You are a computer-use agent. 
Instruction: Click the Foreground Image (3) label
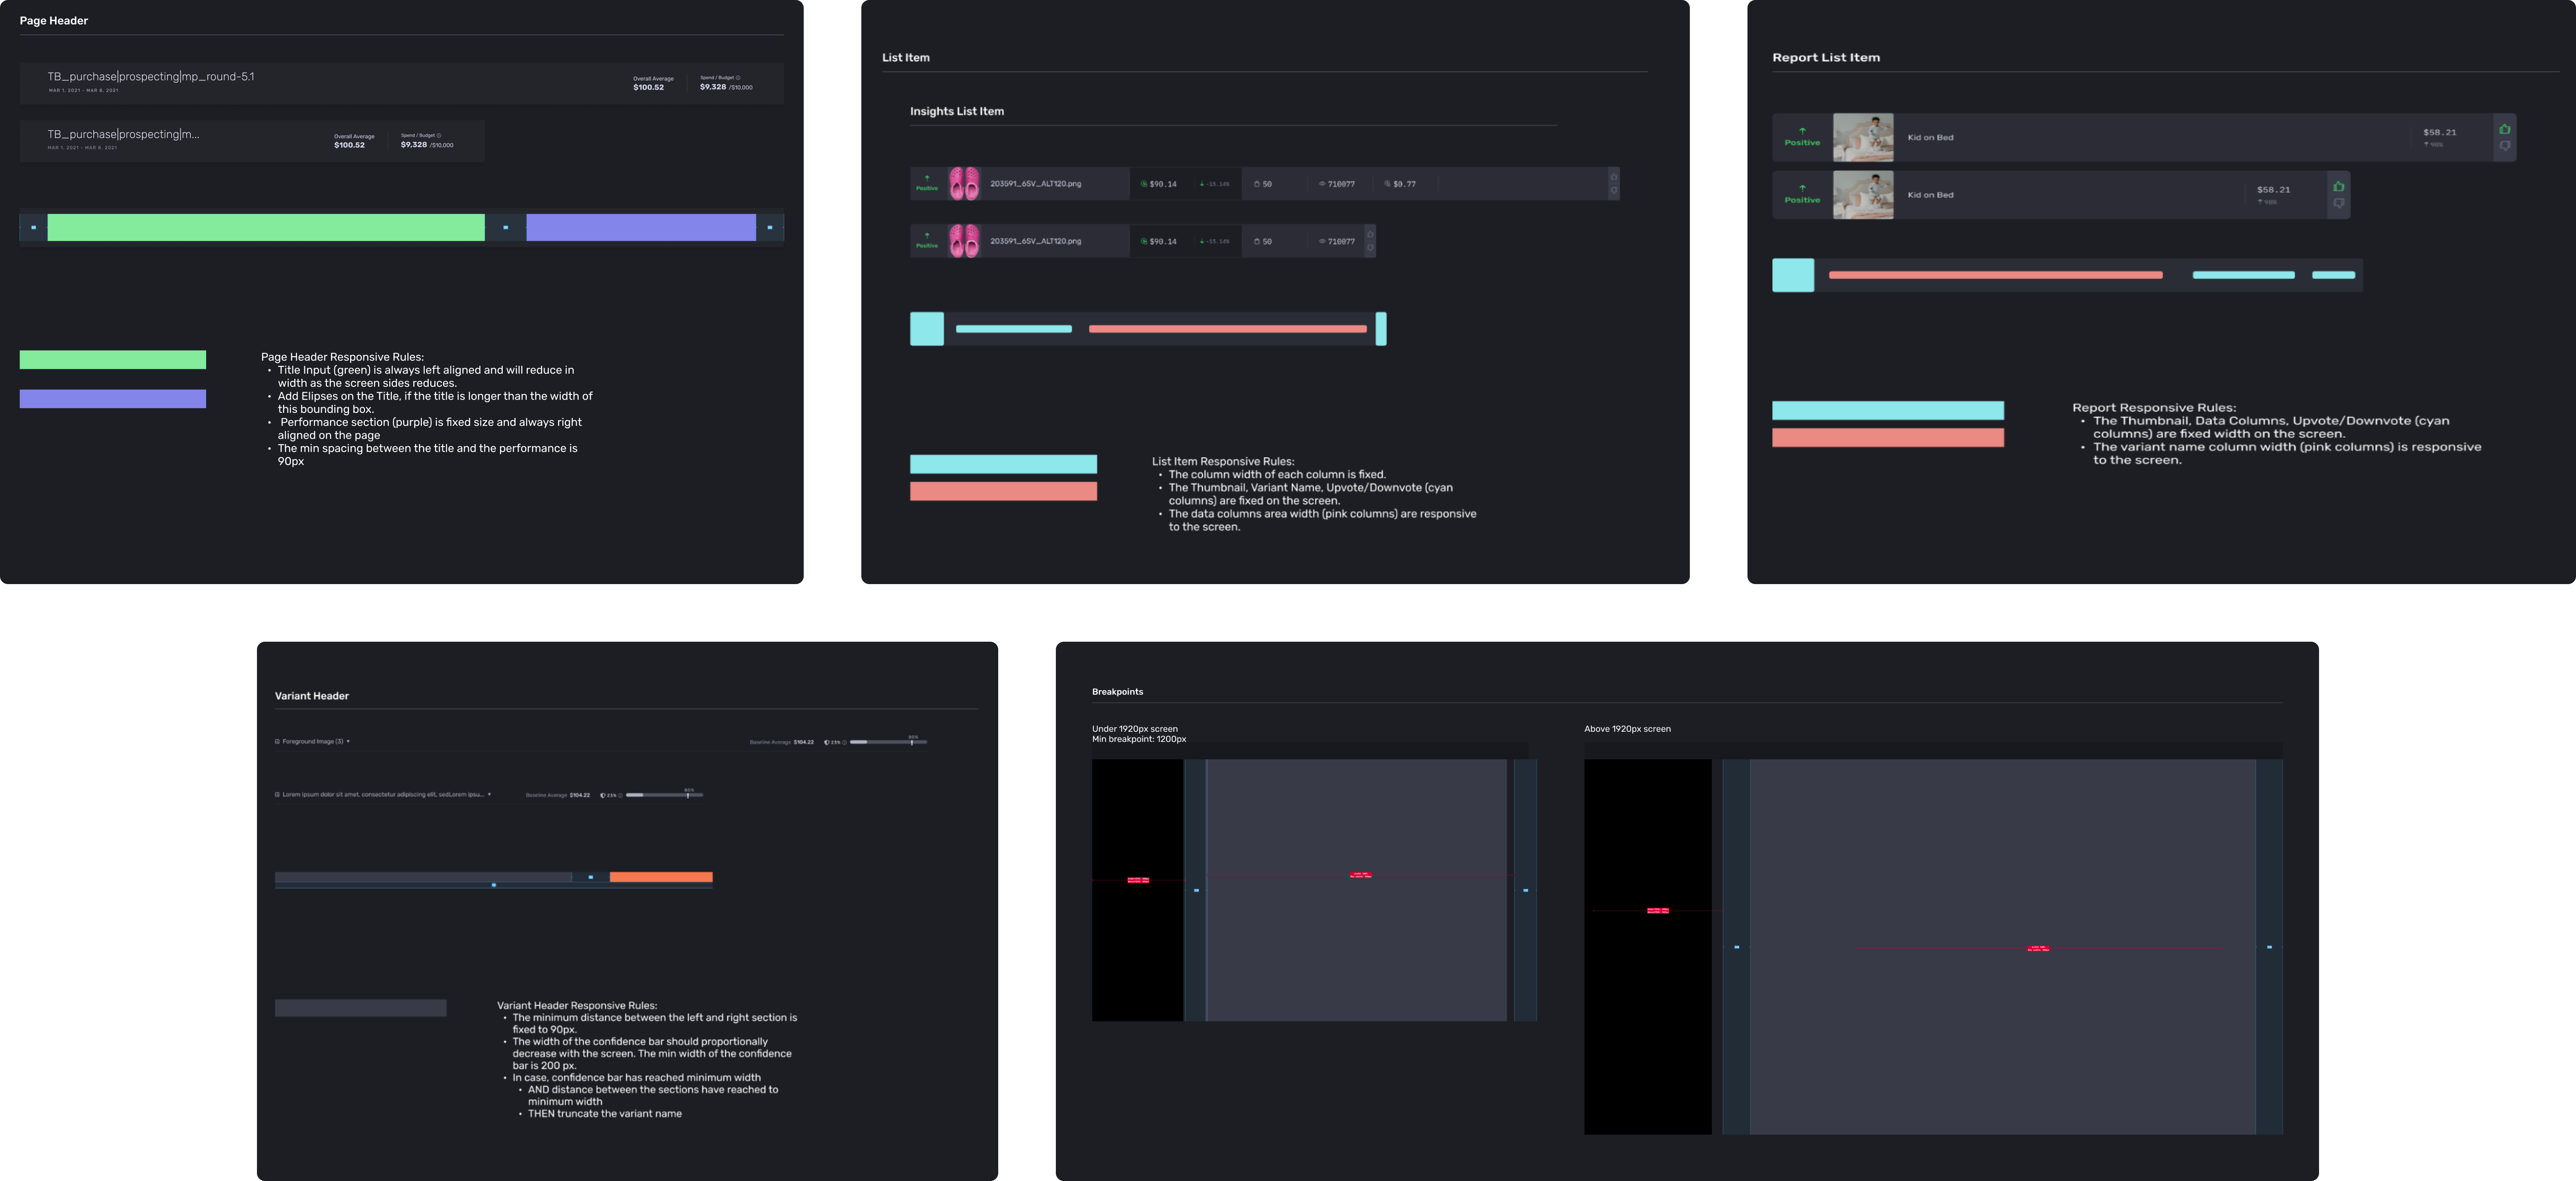pyautogui.click(x=312, y=741)
